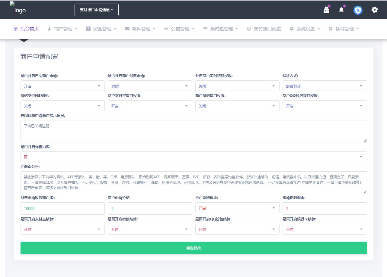Go to 后台首页 link
387x277 pixels.
(x=29, y=29)
